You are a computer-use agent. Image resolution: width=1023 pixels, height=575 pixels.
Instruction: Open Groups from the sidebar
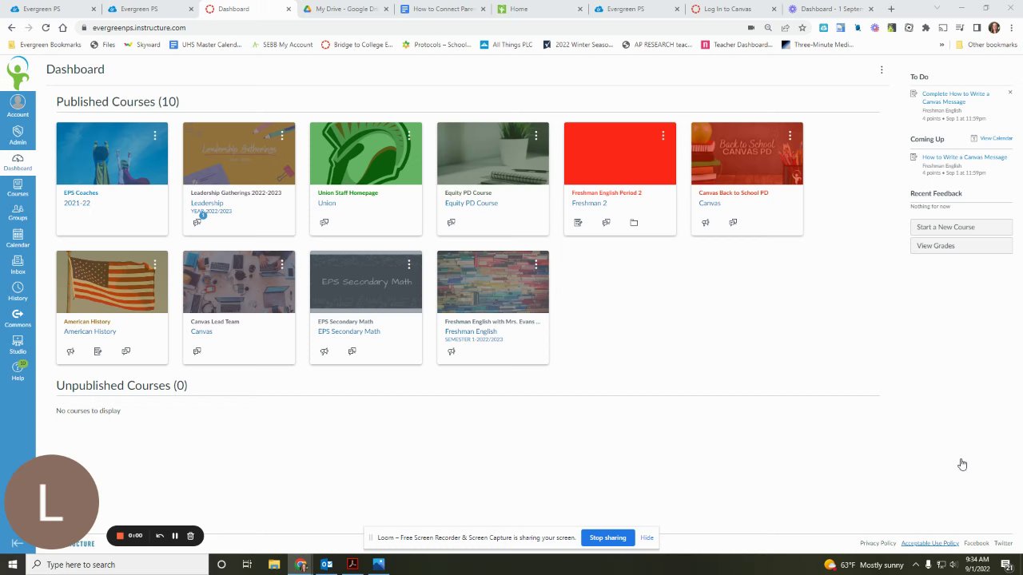point(18,212)
